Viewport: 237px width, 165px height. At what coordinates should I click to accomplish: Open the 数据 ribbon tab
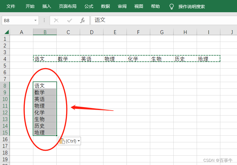point(105,6)
